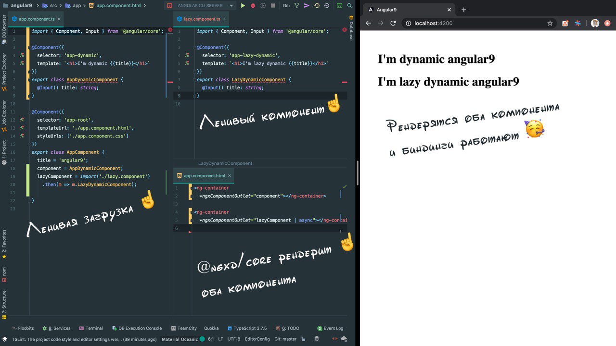Viewport: 616px width, 346px height.
Task: Toggle tool window bars icon in status bar corner
Action: [4, 339]
